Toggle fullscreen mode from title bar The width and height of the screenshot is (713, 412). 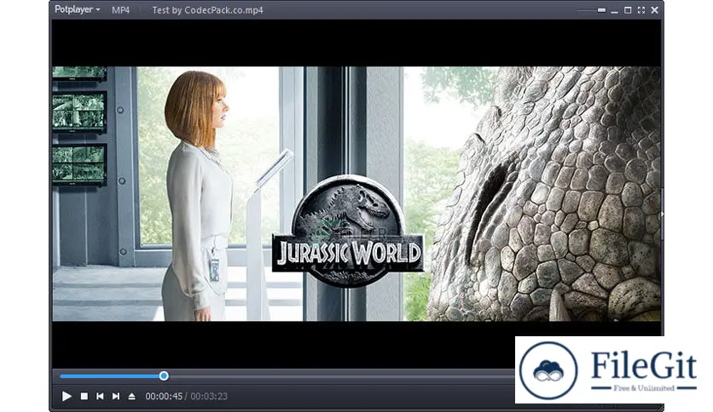pyautogui.click(x=641, y=10)
